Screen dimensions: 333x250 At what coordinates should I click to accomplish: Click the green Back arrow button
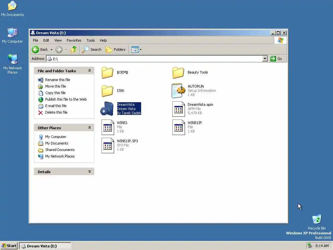[x=35, y=49]
